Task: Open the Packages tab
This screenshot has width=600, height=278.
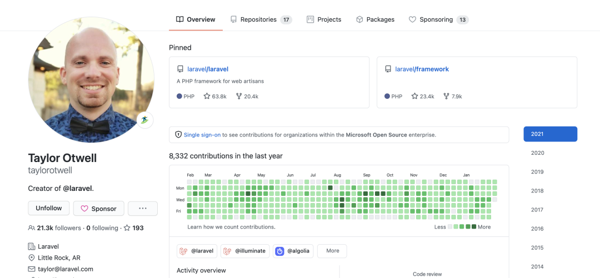Action: pos(375,19)
